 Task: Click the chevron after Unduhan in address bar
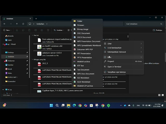pos(47,24)
